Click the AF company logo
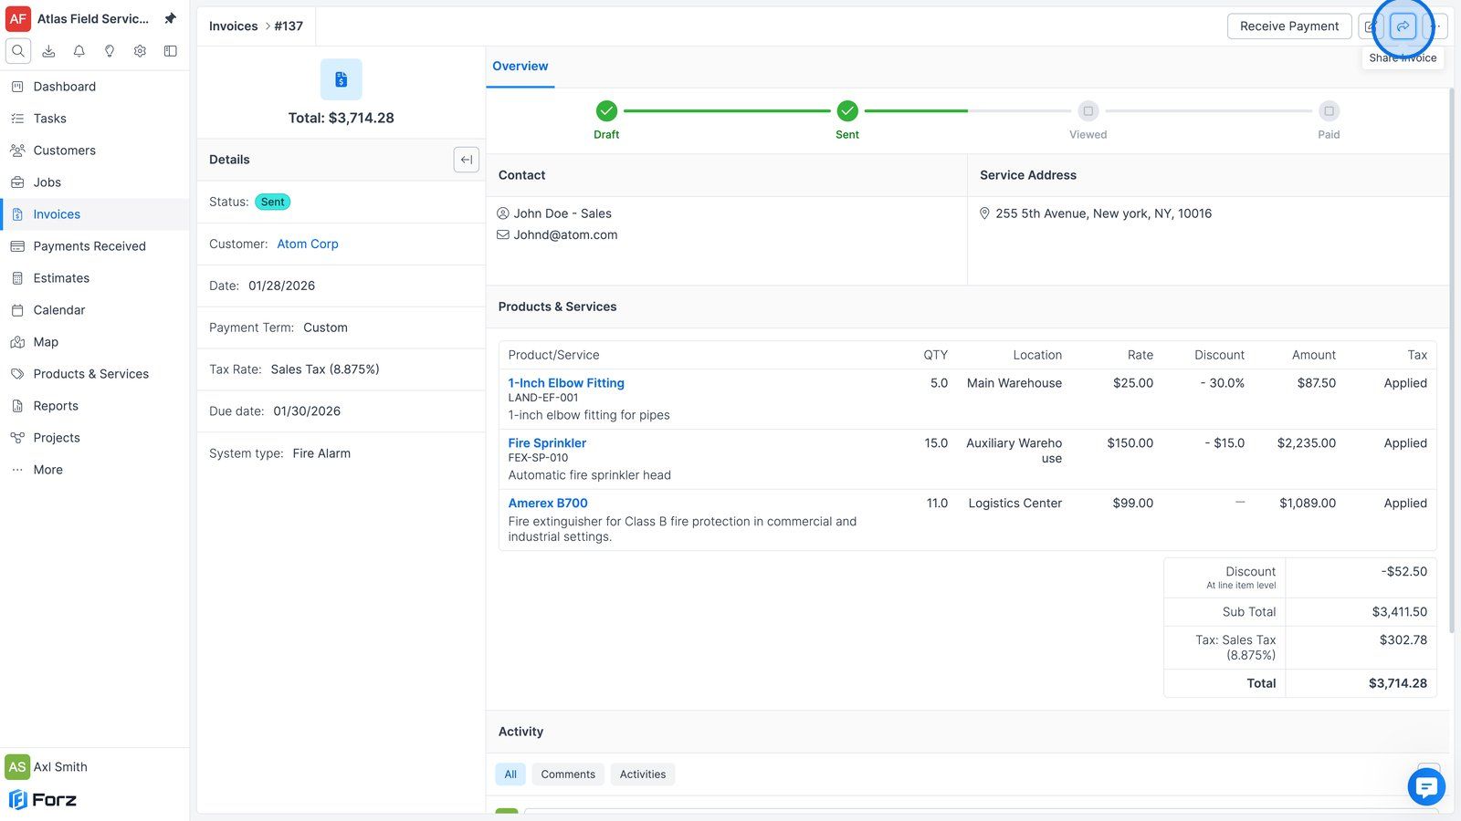 pyautogui.click(x=18, y=18)
